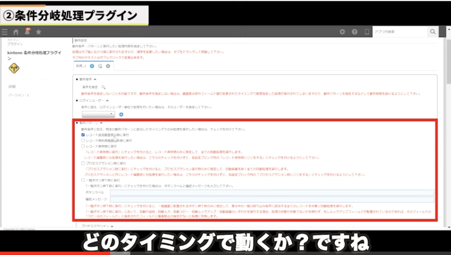Enable レコード保存時に実行 checkbox
The image size is (451, 255).
click(83, 146)
